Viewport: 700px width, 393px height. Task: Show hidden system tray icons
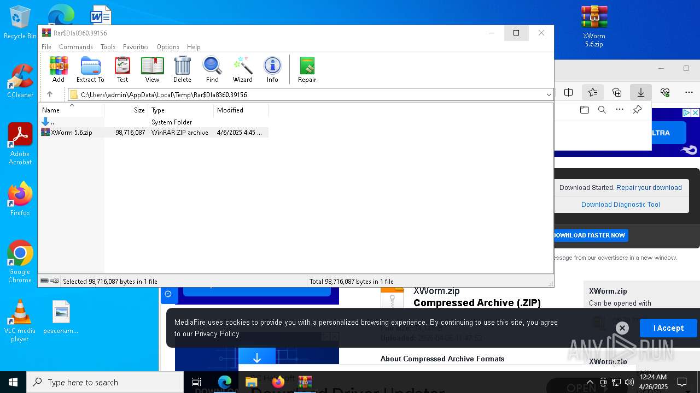click(x=590, y=382)
